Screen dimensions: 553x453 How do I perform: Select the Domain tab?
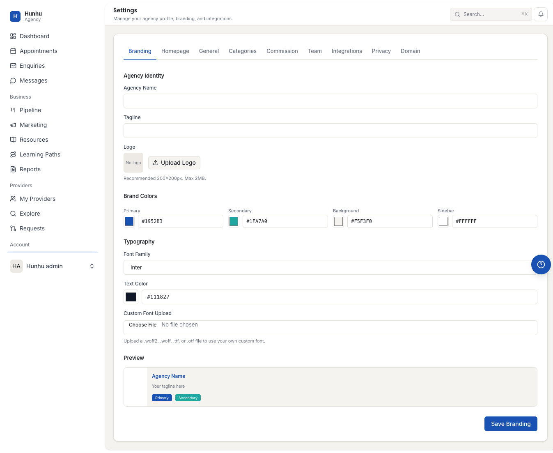coord(411,51)
